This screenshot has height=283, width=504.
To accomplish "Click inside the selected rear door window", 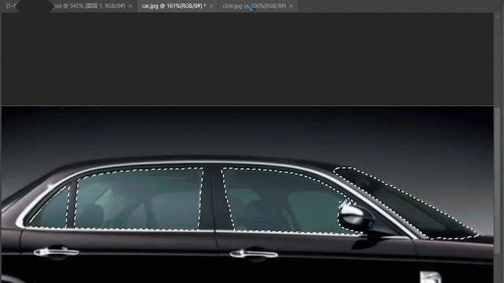I will 139,198.
